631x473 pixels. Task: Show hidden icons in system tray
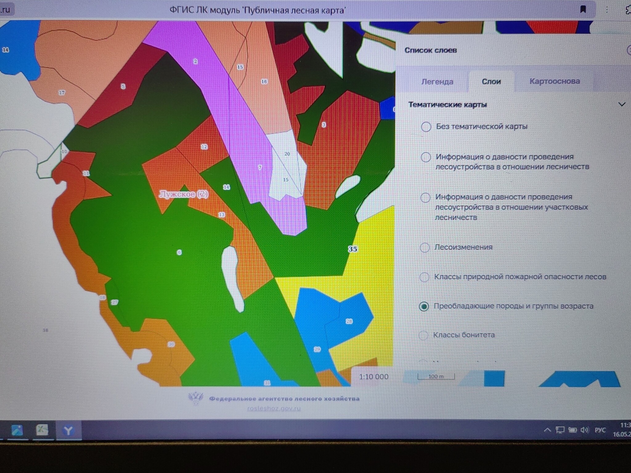coord(547,430)
